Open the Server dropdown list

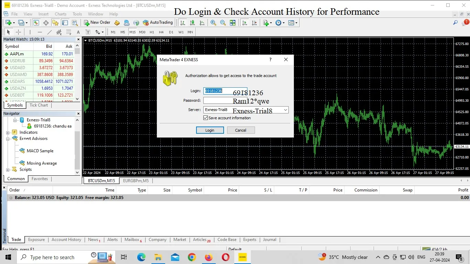[285, 110]
